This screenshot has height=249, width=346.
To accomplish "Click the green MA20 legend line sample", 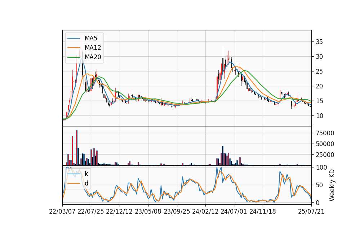I will pyautogui.click(x=74, y=57).
